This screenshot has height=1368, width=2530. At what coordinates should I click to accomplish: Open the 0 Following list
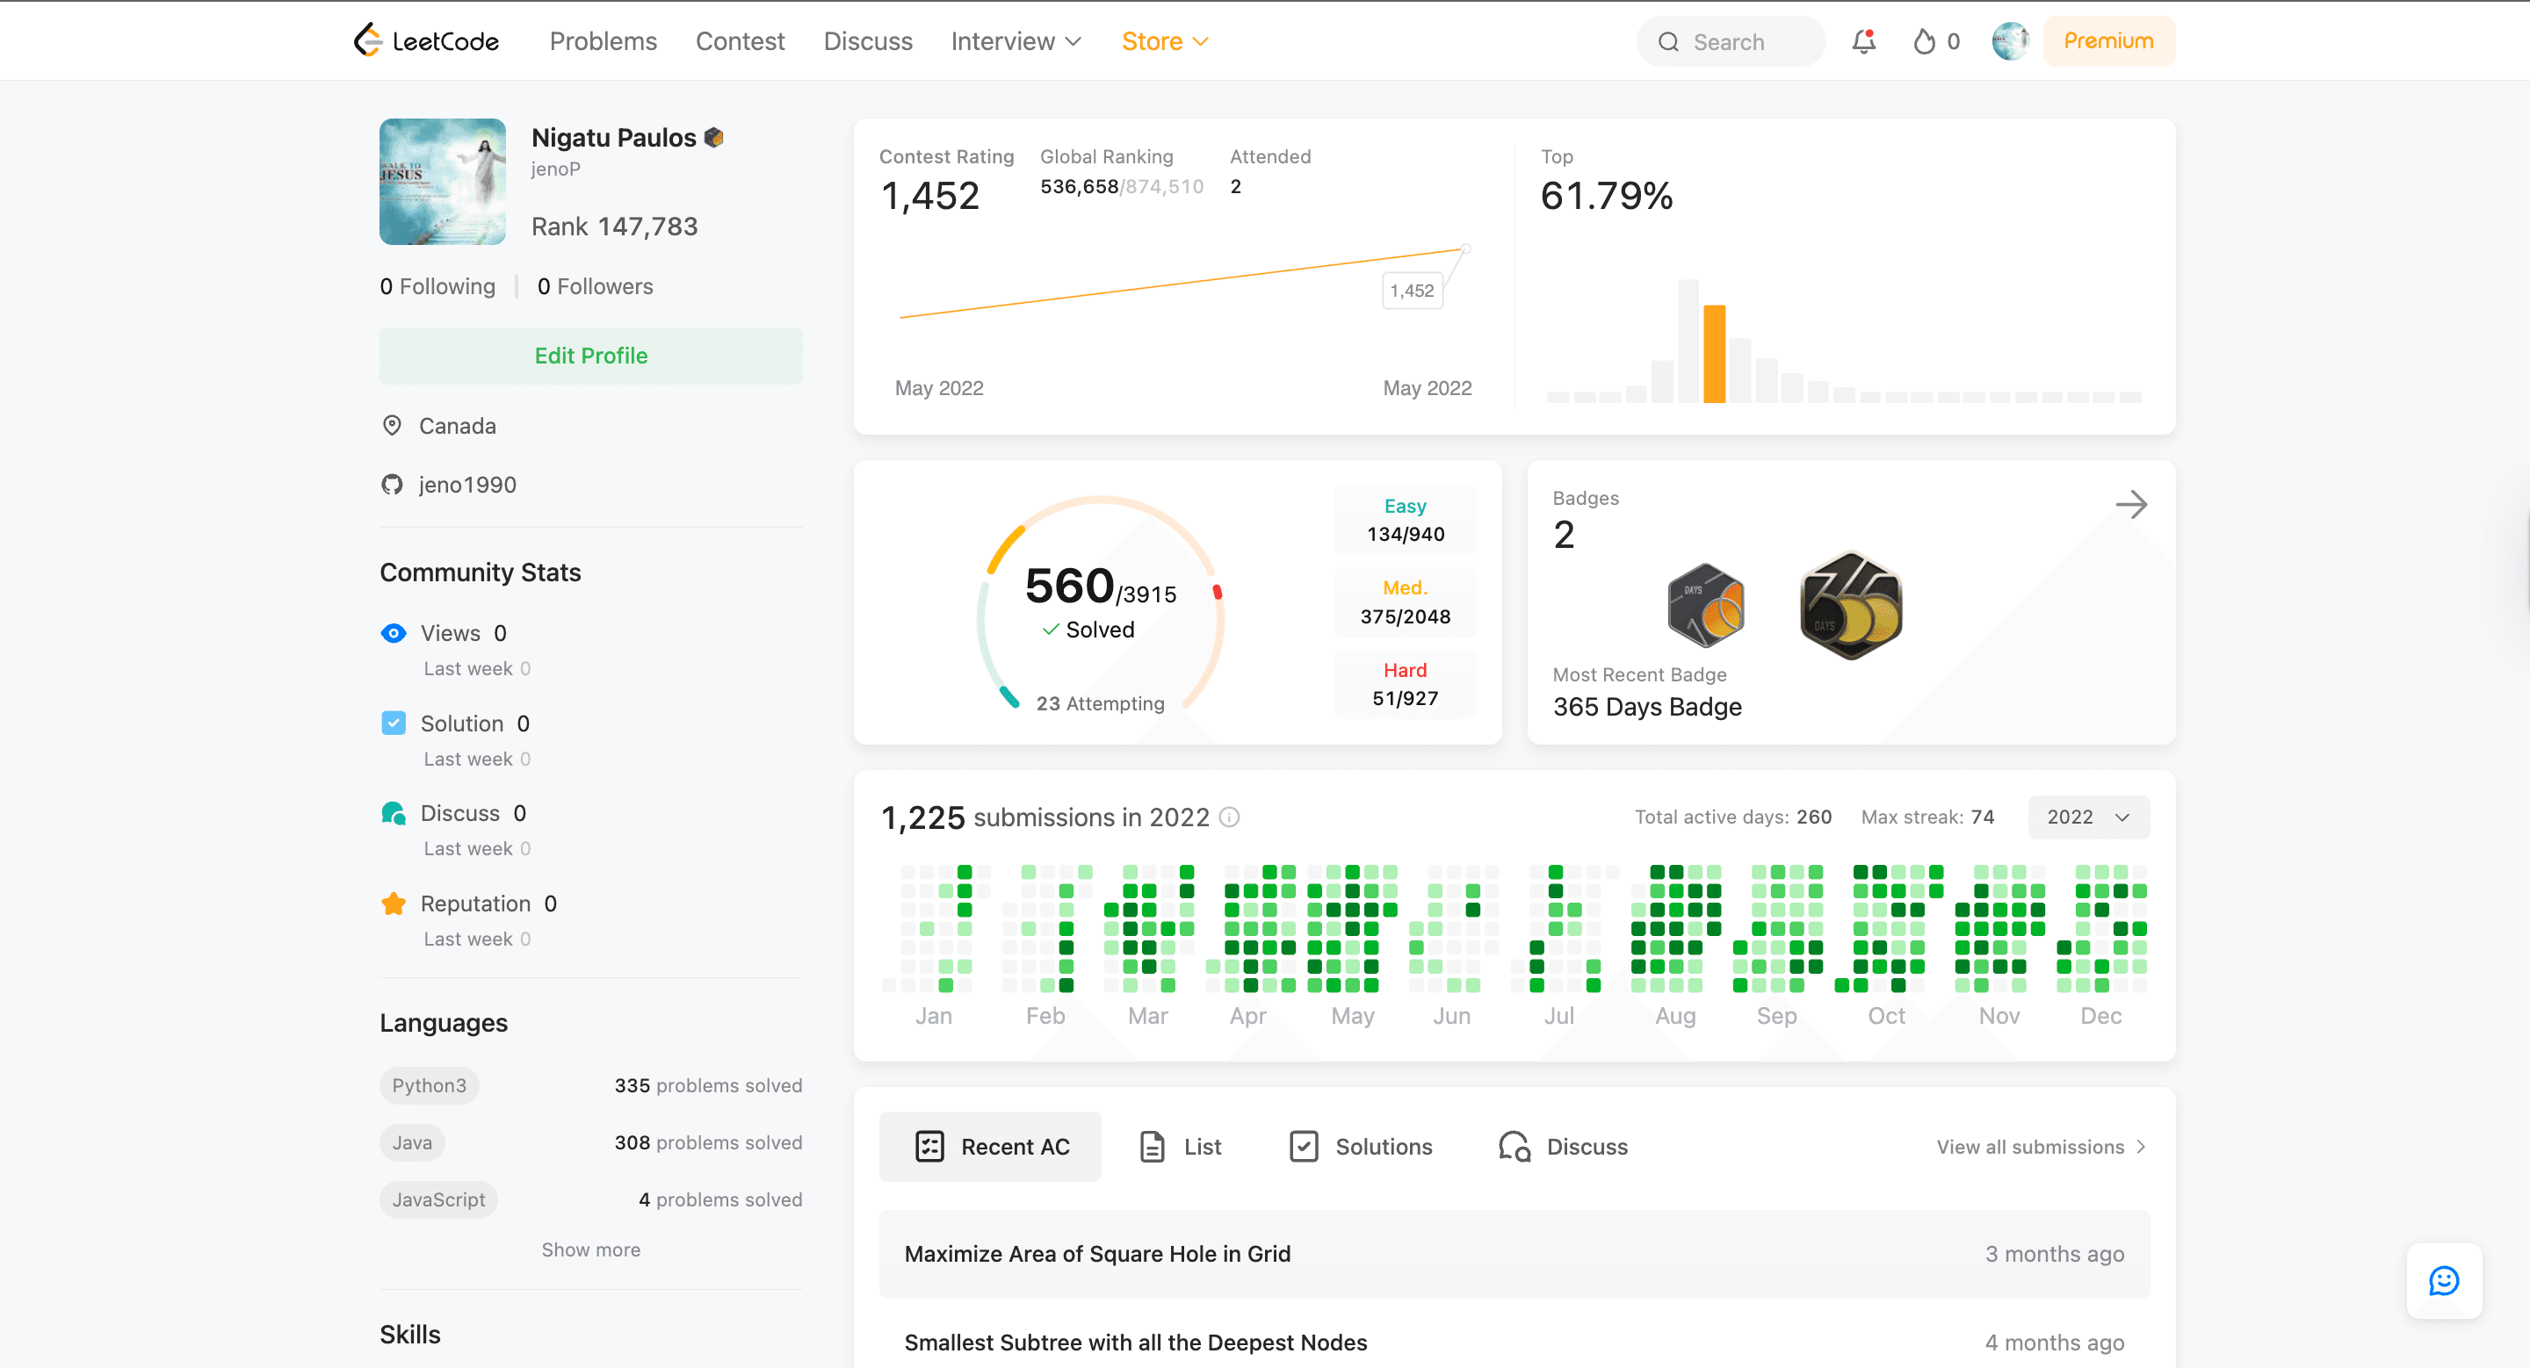[438, 286]
